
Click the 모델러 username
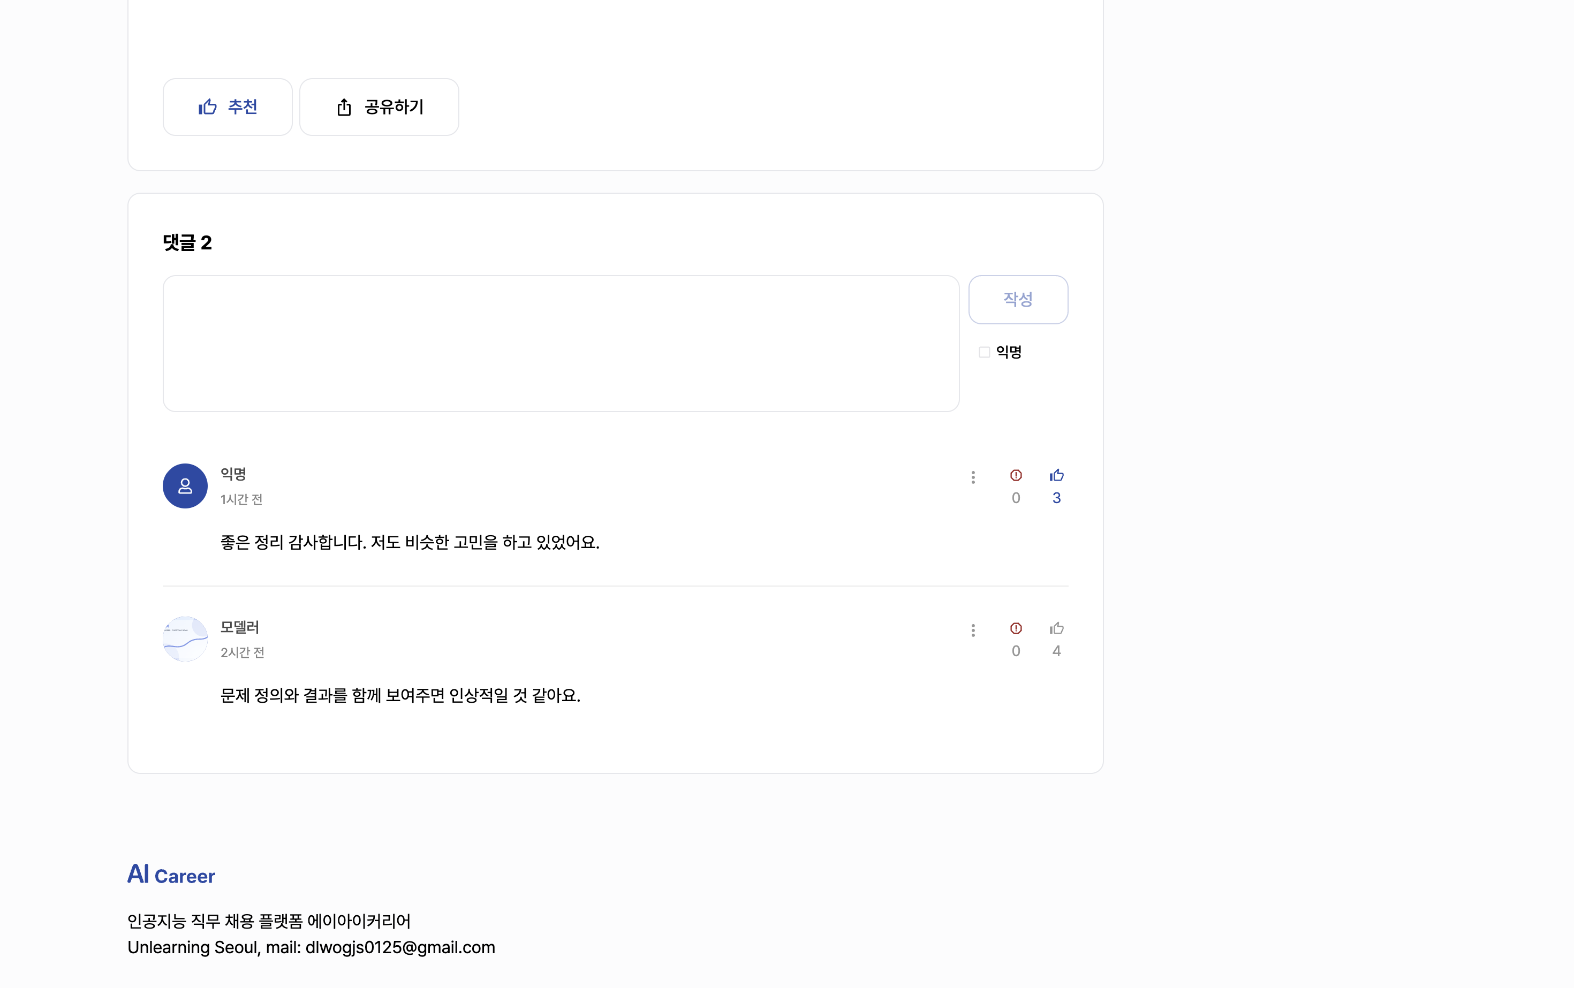pyautogui.click(x=240, y=627)
